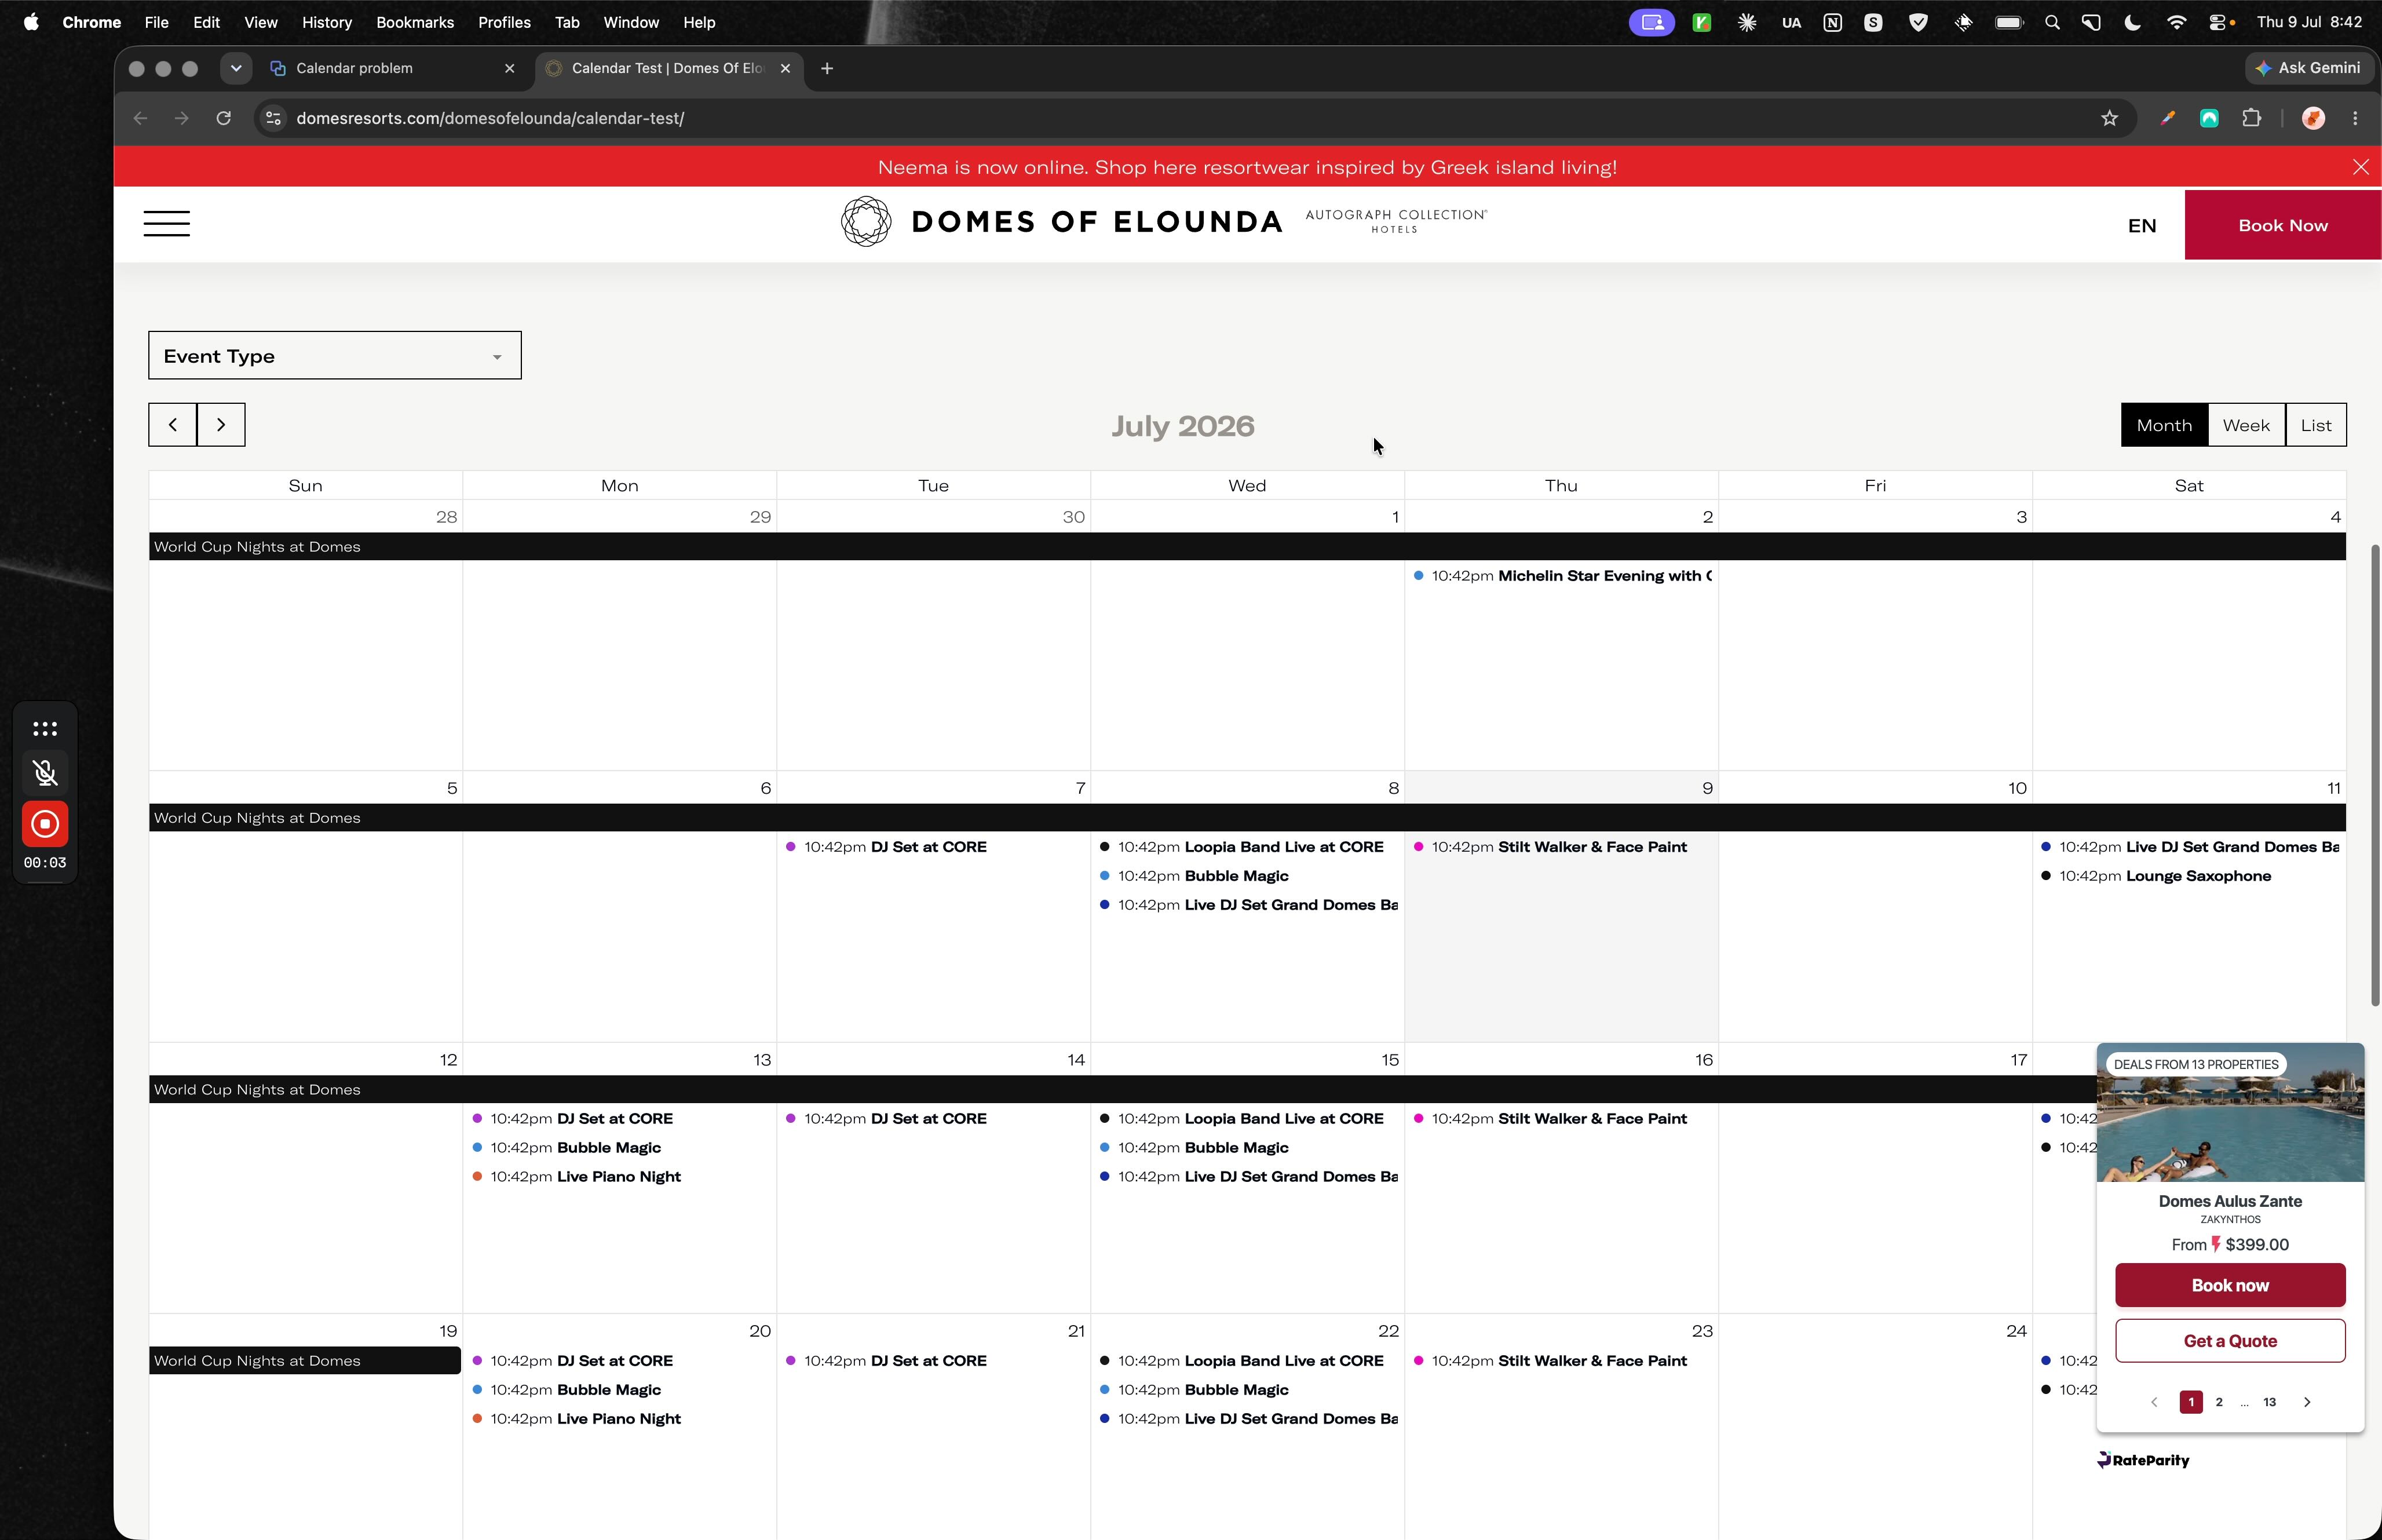Open Neema resortwear banner link
Screen dimensions: 2382x1540
[x=1247, y=167]
